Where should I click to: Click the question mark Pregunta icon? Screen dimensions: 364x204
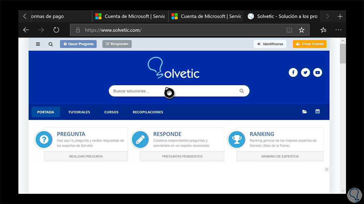[x=44, y=140]
